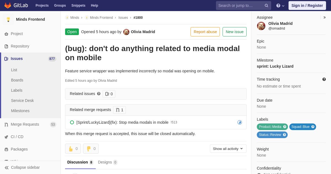Click the related issues count badge icon

[107, 94]
